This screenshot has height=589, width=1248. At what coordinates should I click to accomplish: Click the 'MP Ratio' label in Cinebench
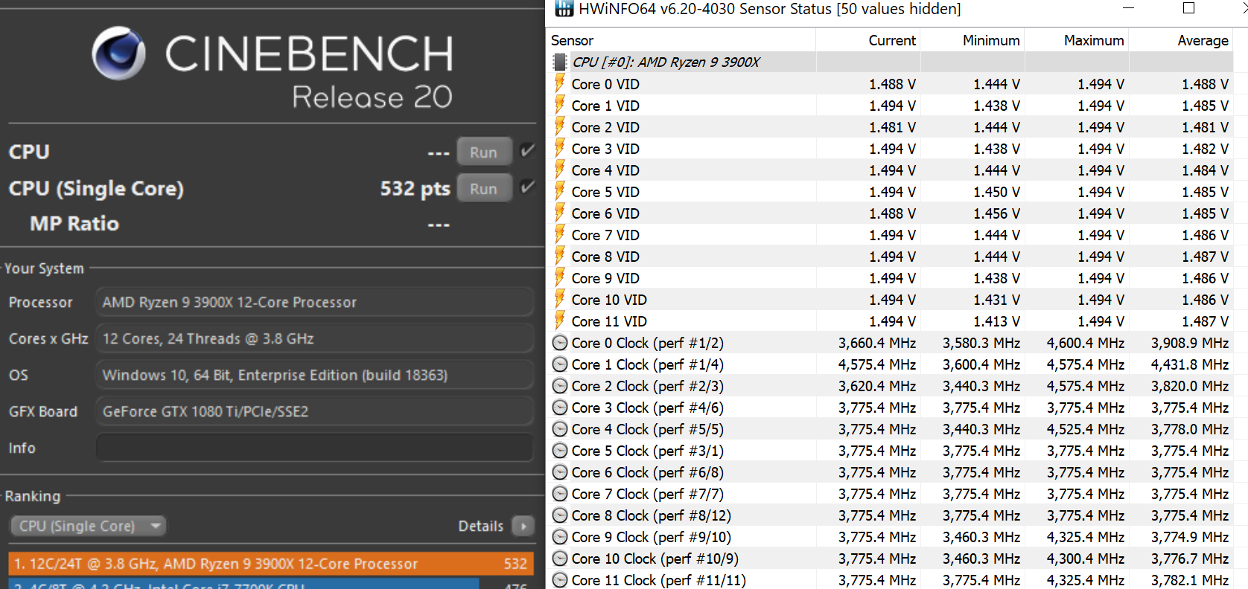tap(74, 224)
